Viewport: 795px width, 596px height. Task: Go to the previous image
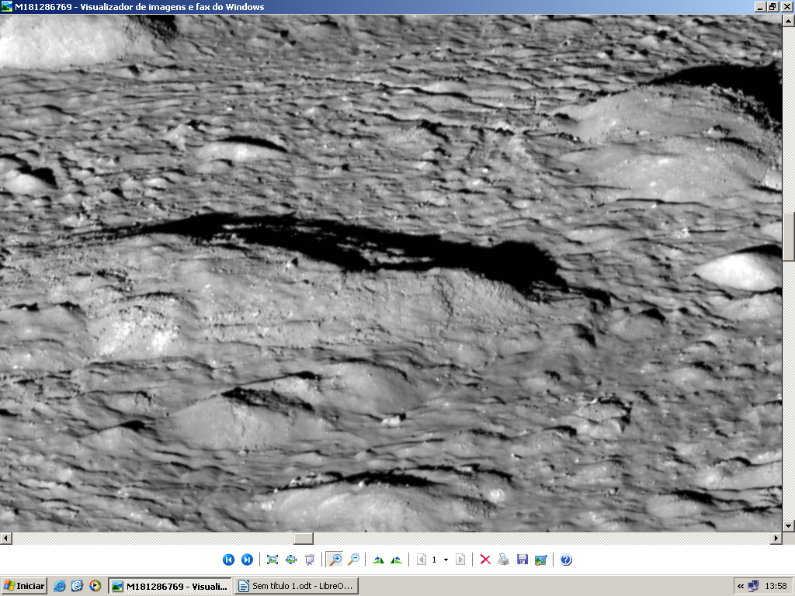[x=228, y=560]
